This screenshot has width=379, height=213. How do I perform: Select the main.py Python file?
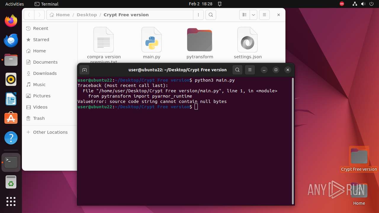click(x=152, y=43)
